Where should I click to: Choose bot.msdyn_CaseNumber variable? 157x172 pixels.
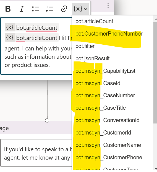(105, 95)
